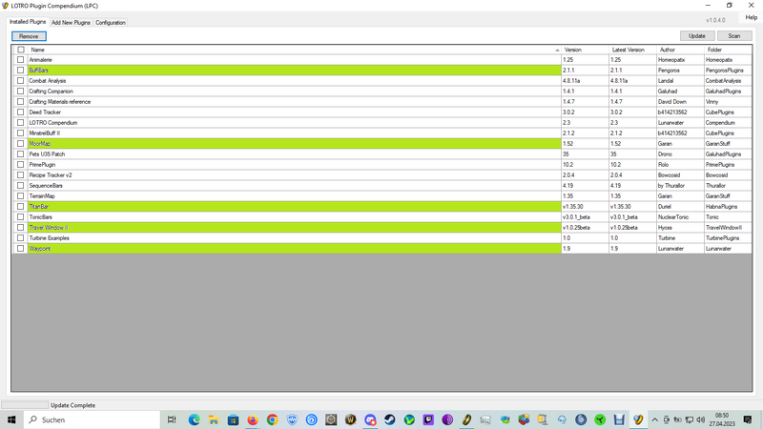The width and height of the screenshot is (763, 429).
Task: Click the v1.0.4.0 version label
Action: tap(715, 20)
